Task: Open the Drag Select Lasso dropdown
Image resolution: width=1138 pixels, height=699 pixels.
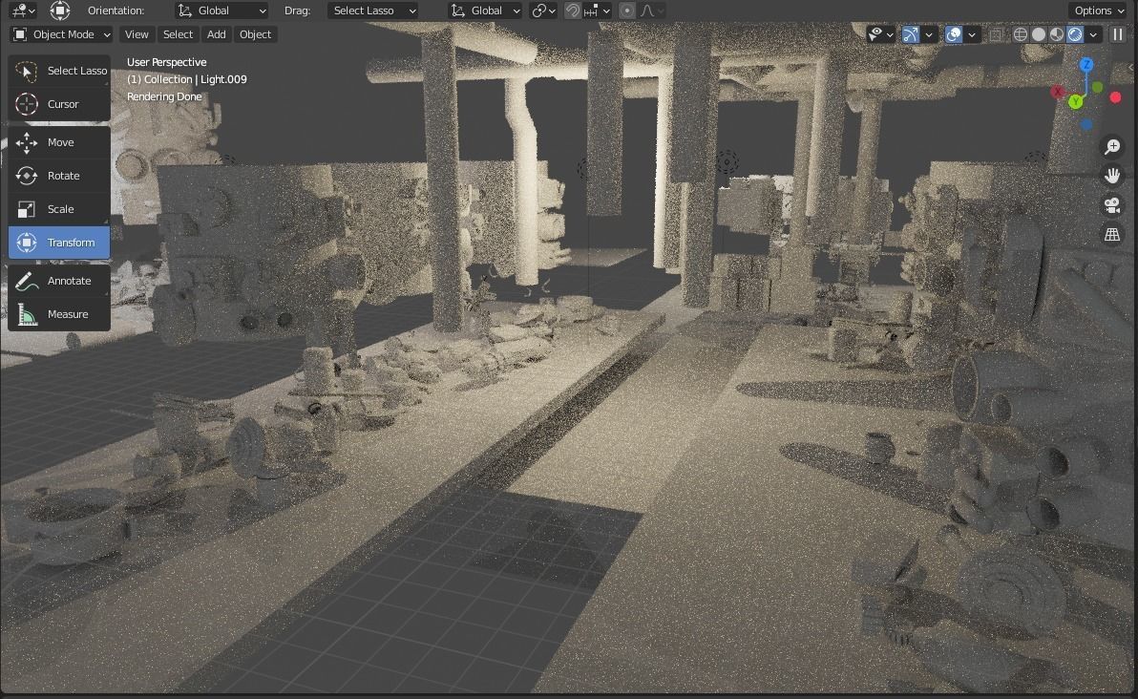Action: coord(372,11)
